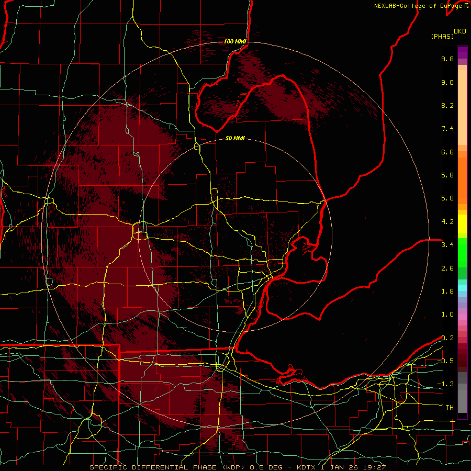Click the [PHAS] label near the color bar

pos(442,37)
